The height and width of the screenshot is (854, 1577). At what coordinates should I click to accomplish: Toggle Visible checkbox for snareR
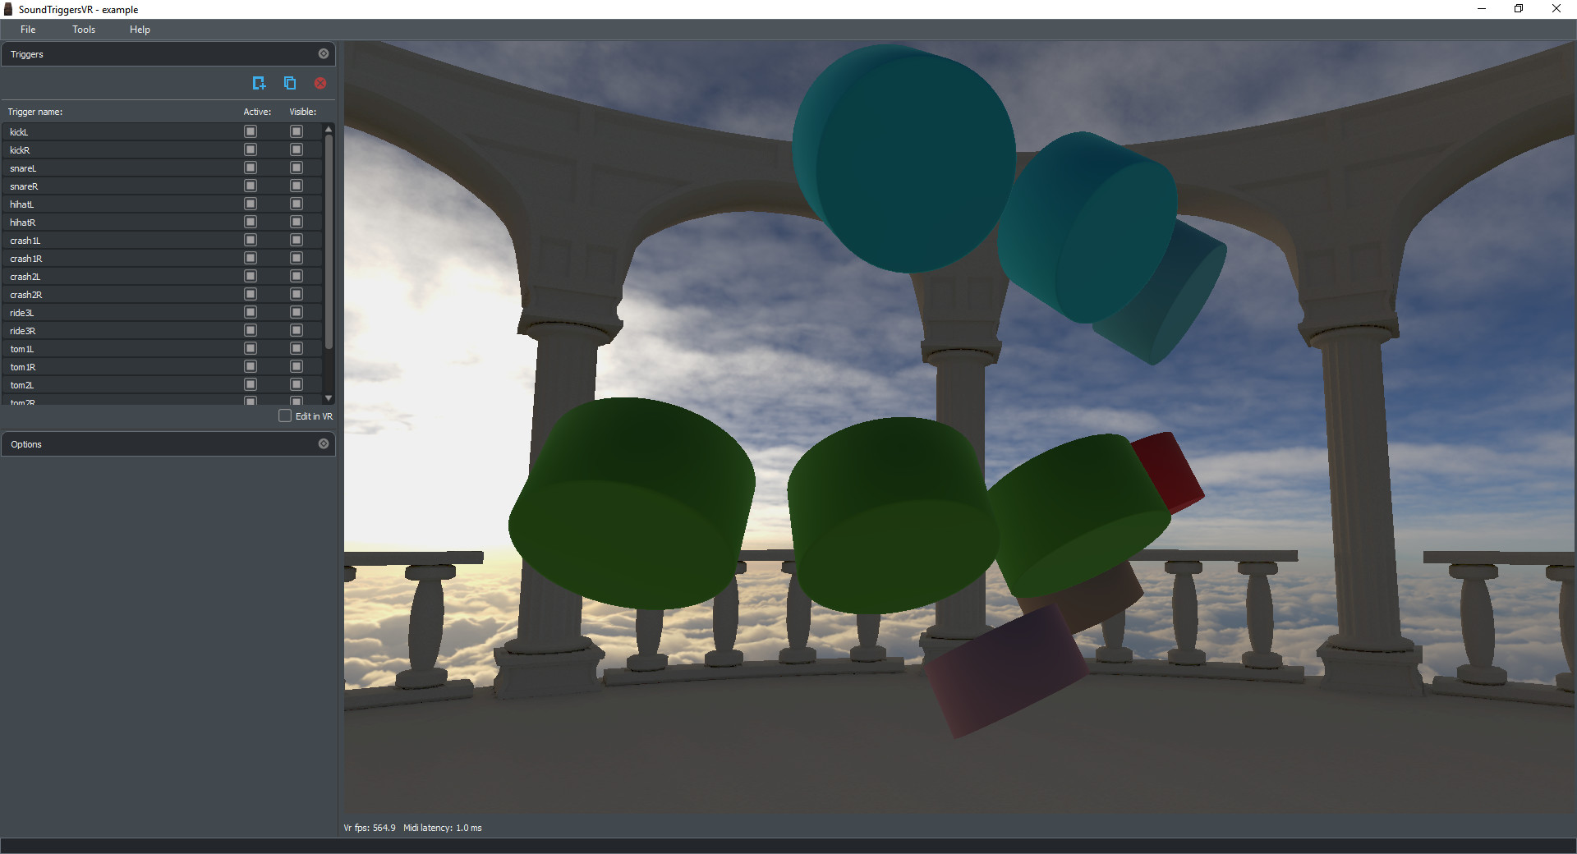(x=297, y=186)
